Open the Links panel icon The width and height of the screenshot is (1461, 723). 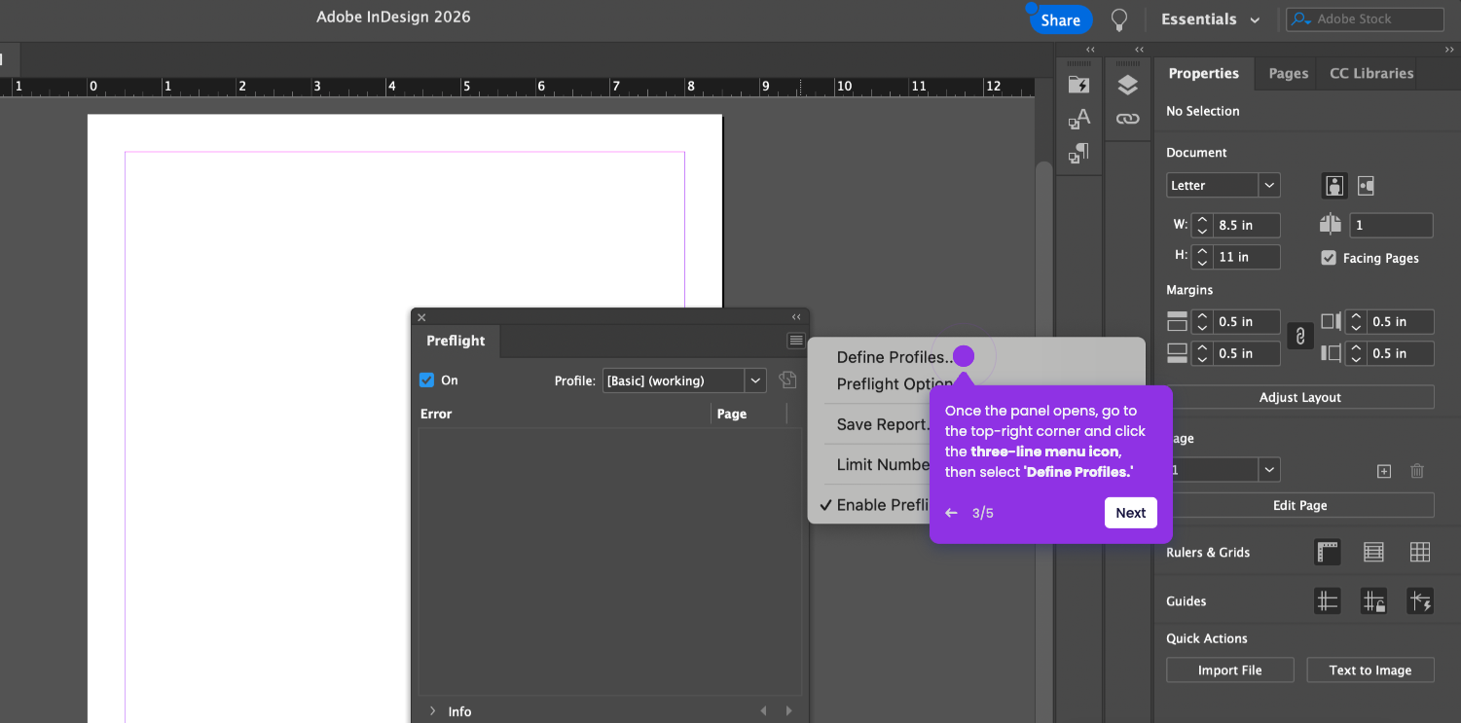(1127, 119)
